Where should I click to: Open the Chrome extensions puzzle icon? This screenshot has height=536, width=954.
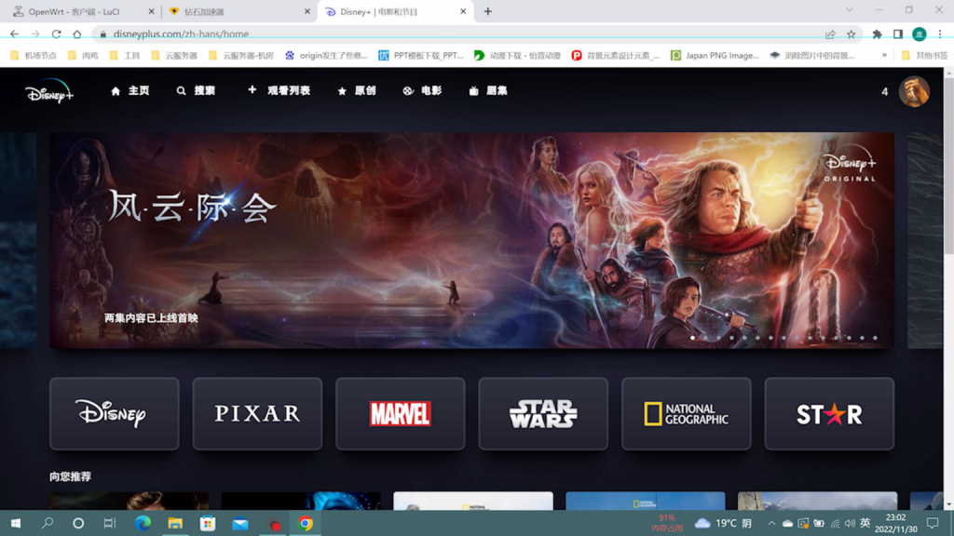[x=877, y=34]
